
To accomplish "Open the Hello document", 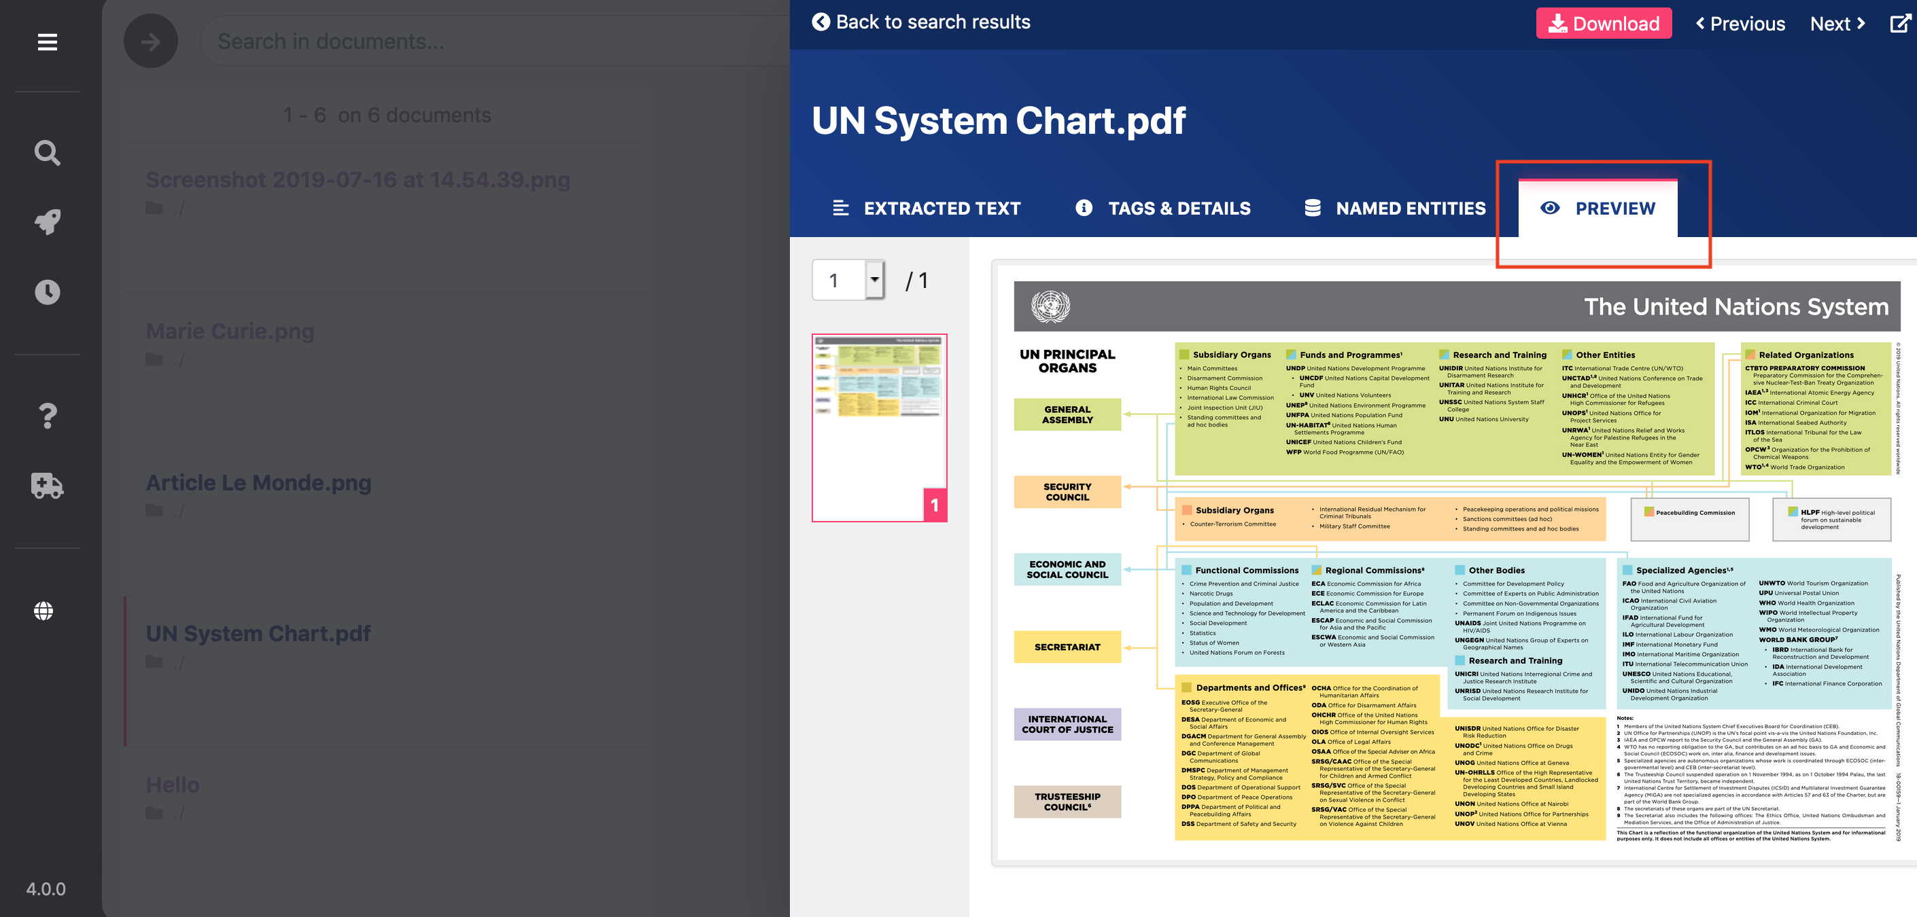I will (x=173, y=785).
